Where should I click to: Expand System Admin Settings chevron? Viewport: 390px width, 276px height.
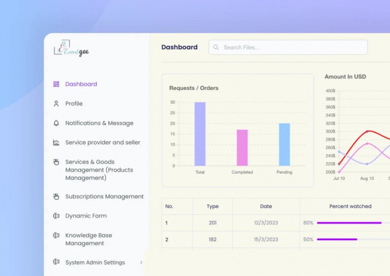tap(141, 262)
